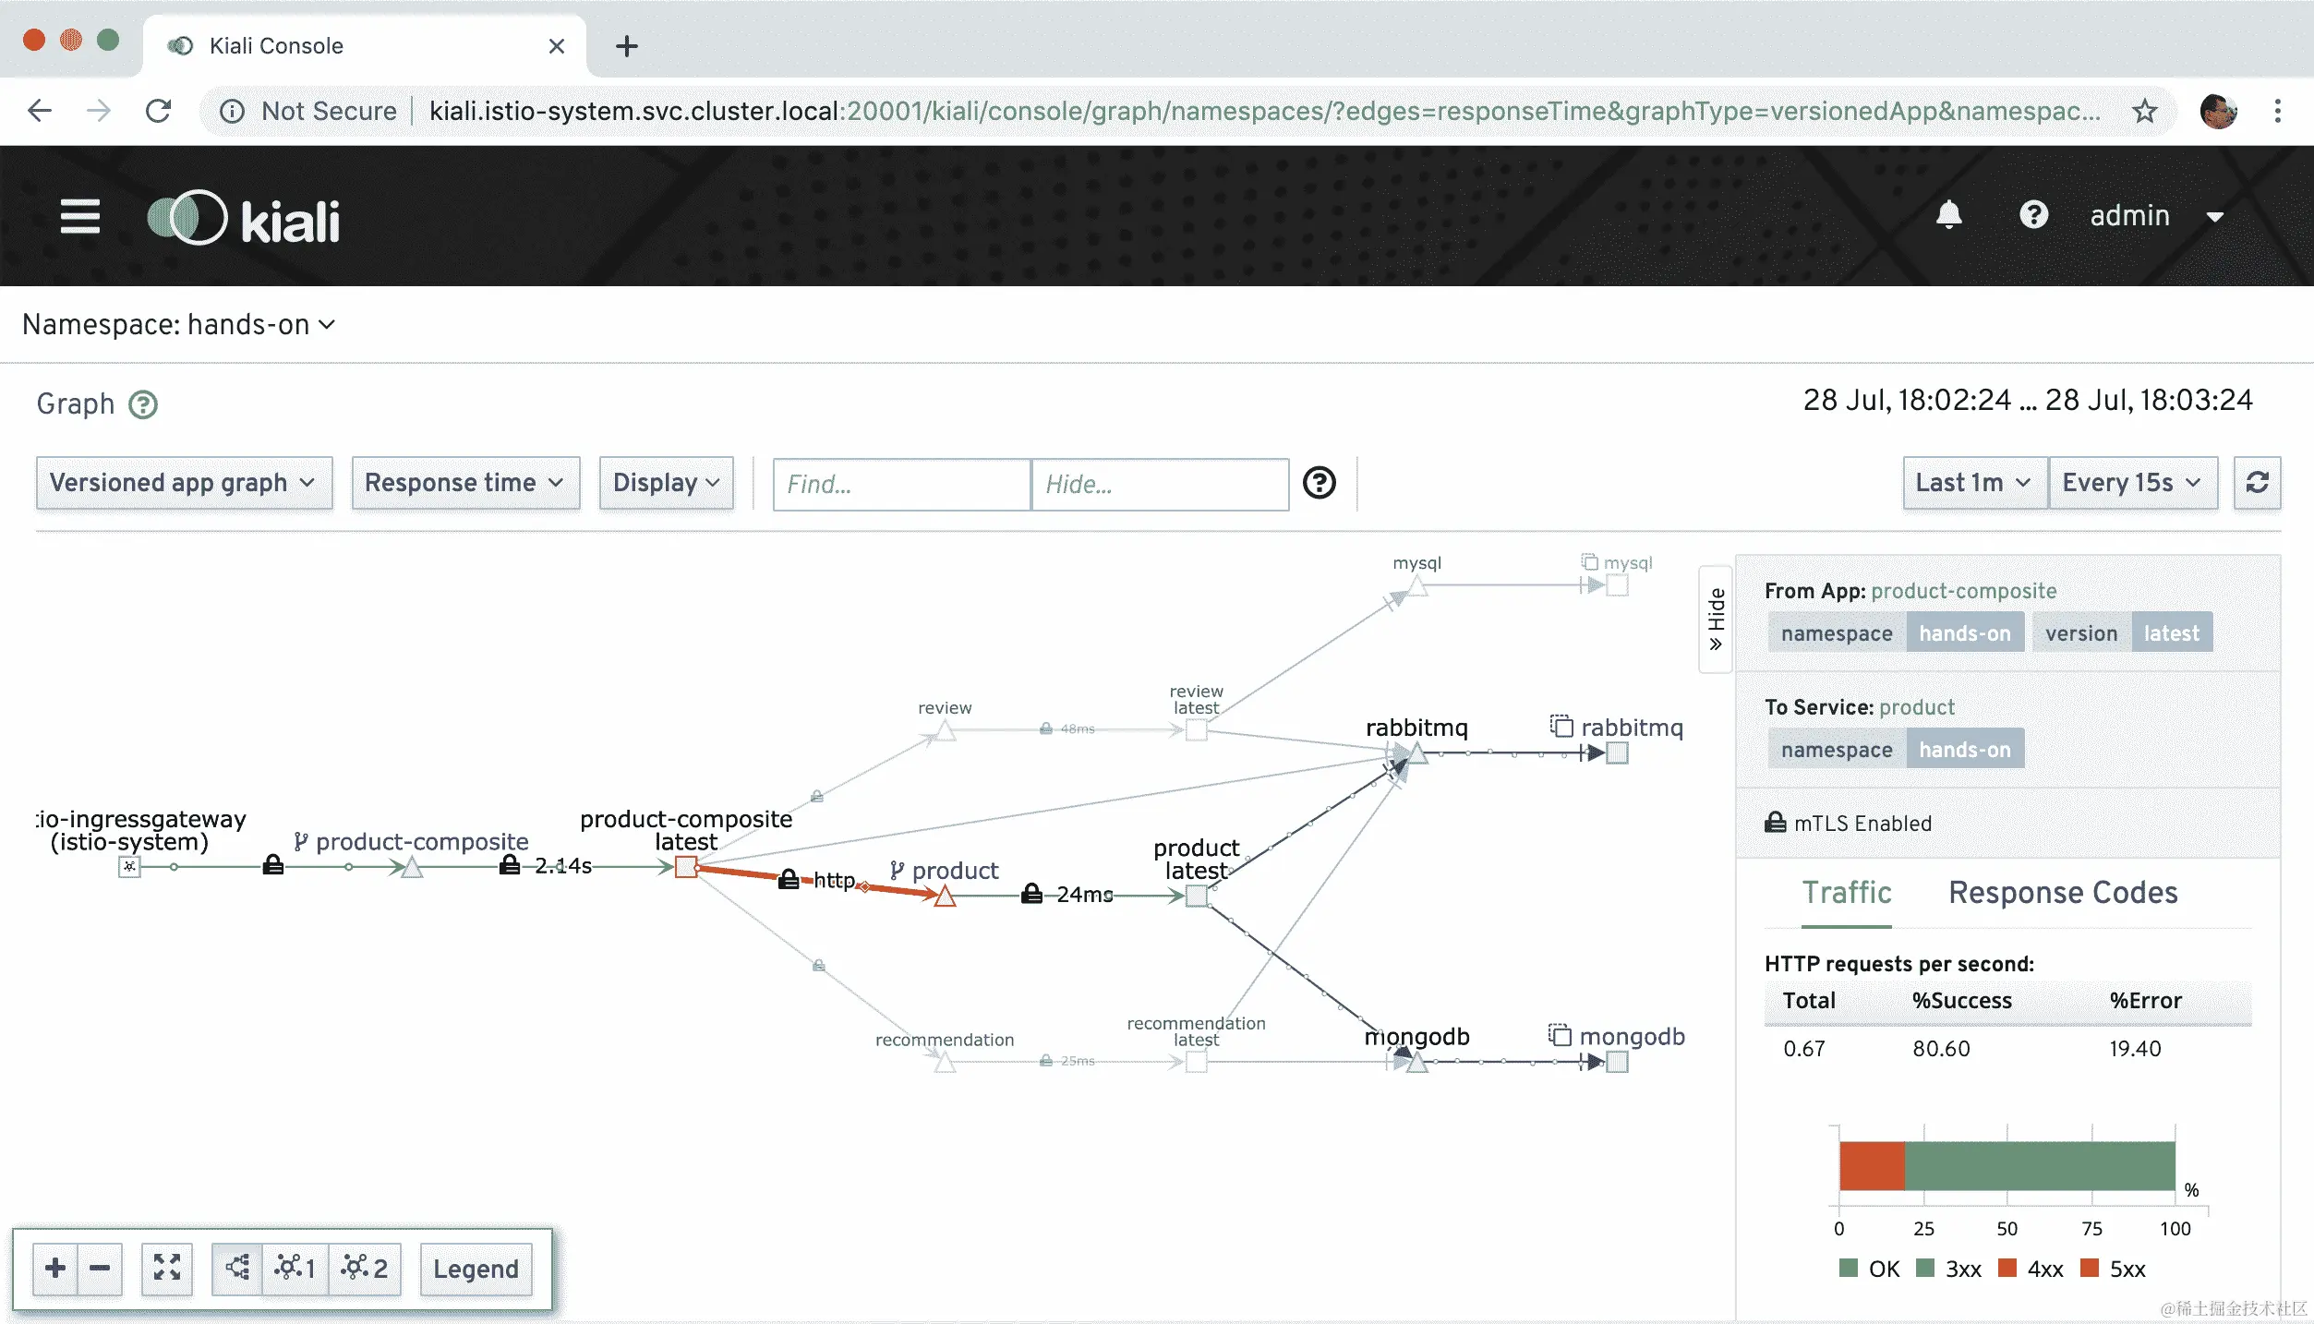Image resolution: width=2314 pixels, height=1324 pixels.
Task: Click the Graph help tooltip icon
Action: coord(143,404)
